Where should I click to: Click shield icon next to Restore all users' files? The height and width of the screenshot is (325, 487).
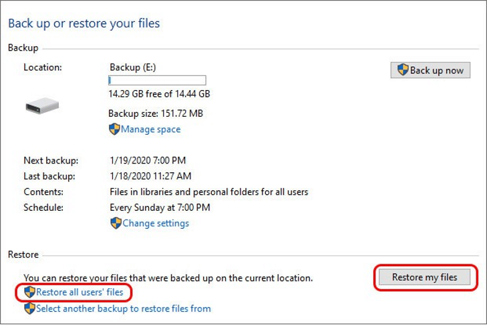point(29,292)
